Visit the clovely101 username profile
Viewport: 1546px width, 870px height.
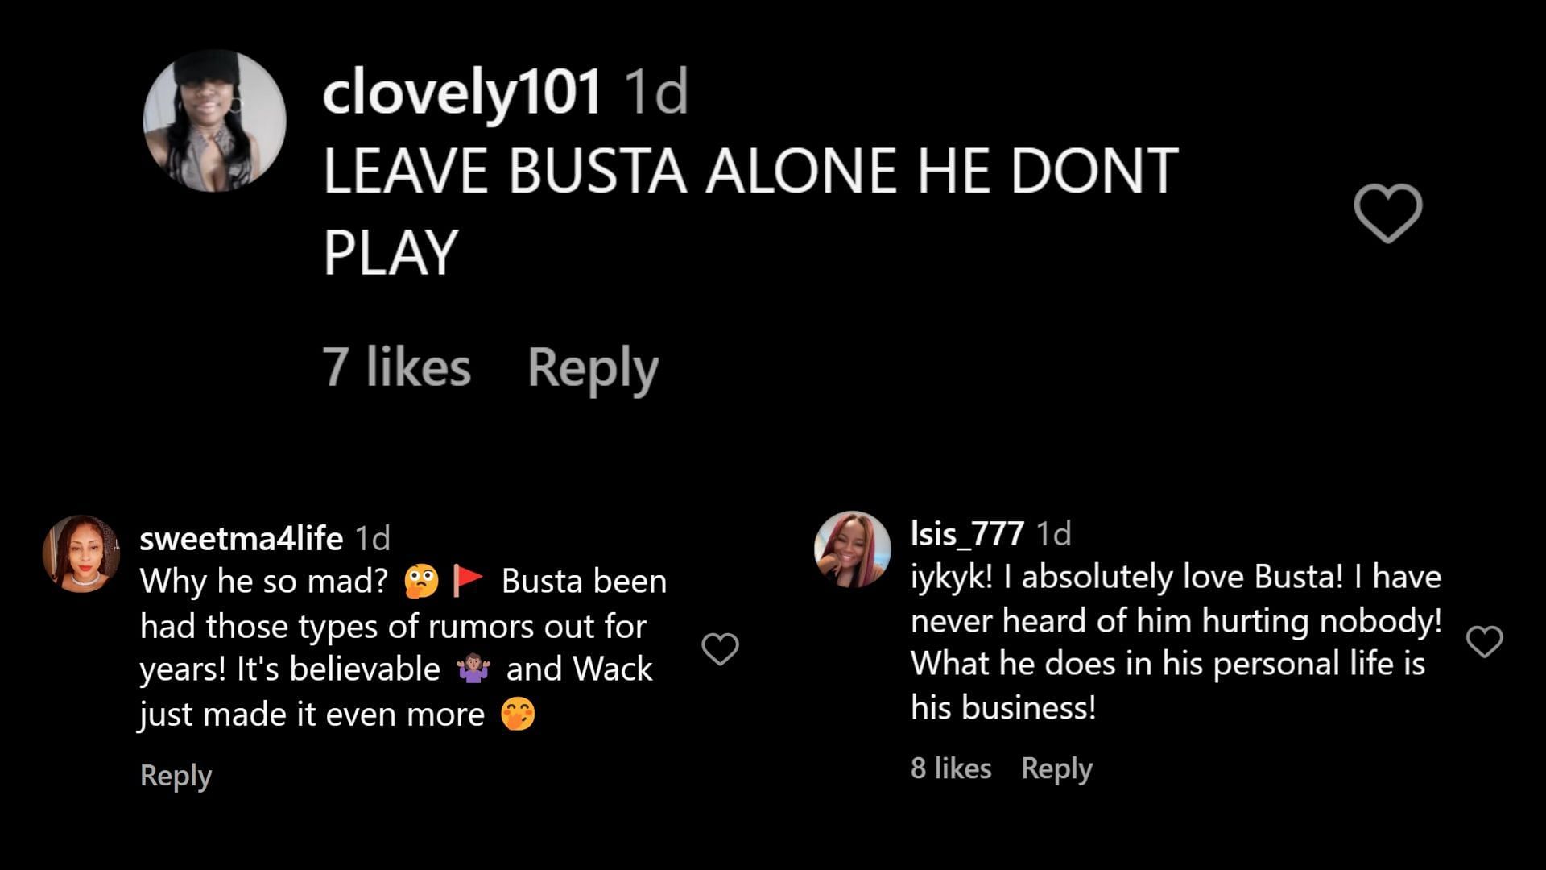[x=462, y=91]
